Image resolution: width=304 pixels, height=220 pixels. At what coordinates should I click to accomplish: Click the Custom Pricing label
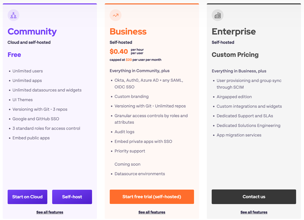(235, 55)
